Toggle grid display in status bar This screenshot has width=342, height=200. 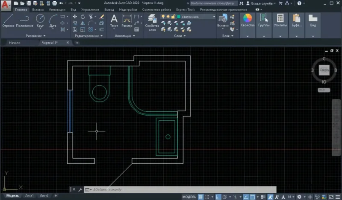coord(200,197)
